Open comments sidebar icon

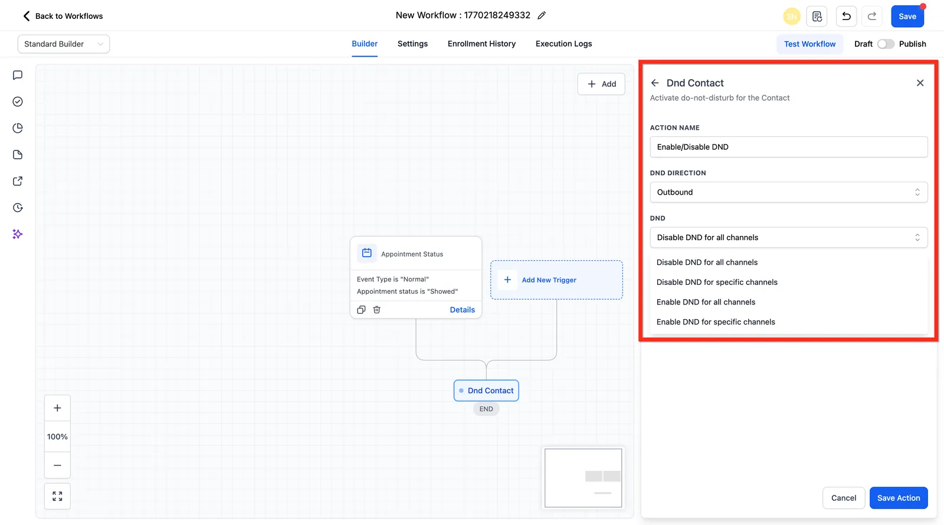tap(18, 75)
